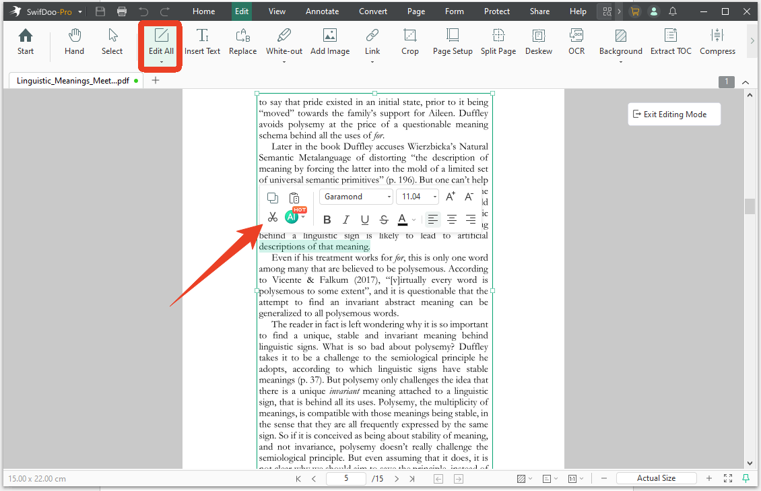
Task: Switch to Linguistic_Meanings_Meet...pdf tab
Action: [x=73, y=81]
